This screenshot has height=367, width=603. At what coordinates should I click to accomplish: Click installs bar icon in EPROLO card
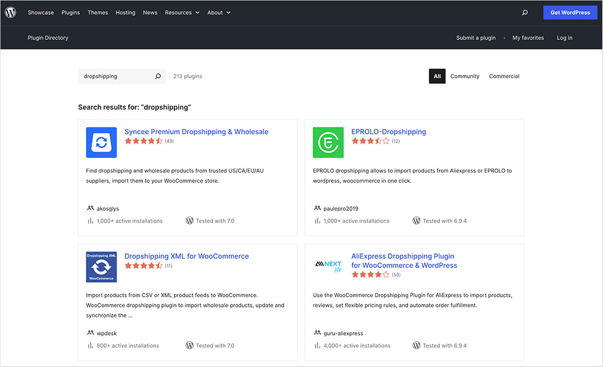[317, 221]
